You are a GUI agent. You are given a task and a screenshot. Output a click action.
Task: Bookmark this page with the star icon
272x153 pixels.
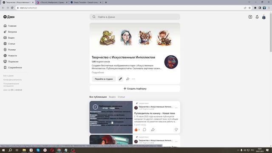click(x=249, y=8)
